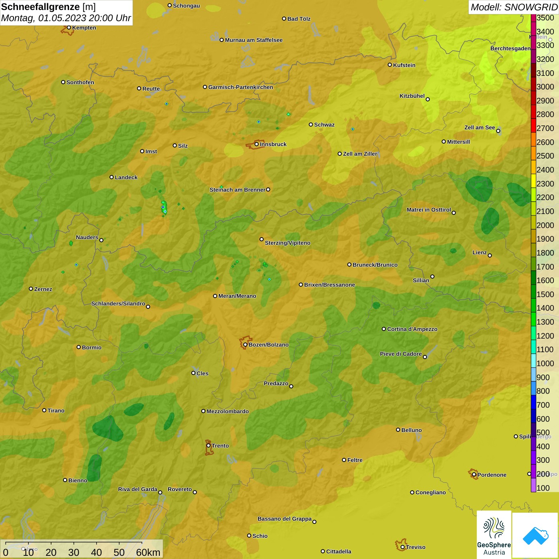The height and width of the screenshot is (559, 559).
Task: Click the Reutte label
Action: (x=151, y=89)
